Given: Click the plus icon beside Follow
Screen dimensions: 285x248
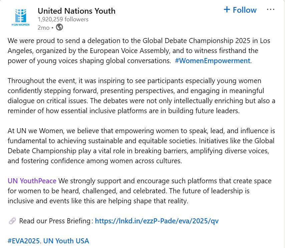Looking at the screenshot, I should click(227, 10).
